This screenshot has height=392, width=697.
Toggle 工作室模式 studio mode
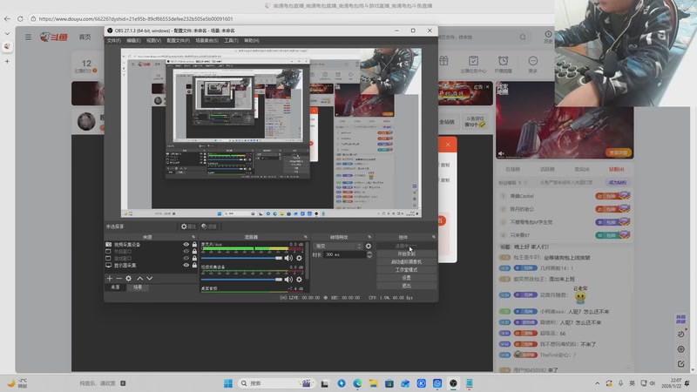point(406,270)
